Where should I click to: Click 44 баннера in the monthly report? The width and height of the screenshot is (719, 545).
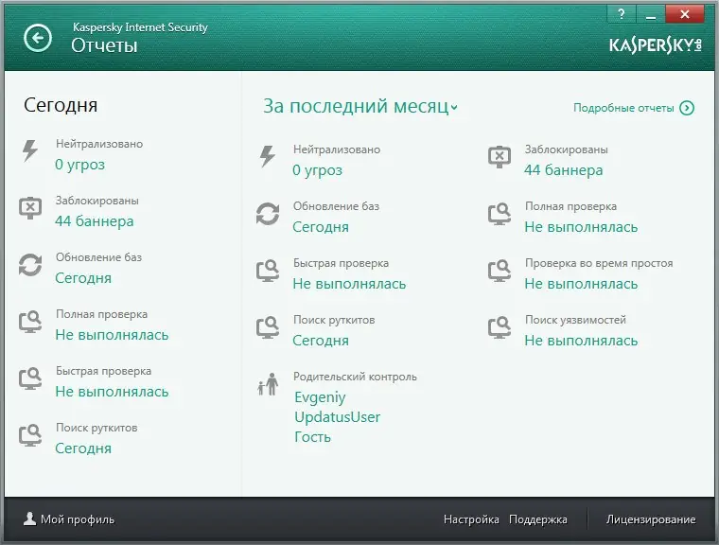pyautogui.click(x=564, y=170)
